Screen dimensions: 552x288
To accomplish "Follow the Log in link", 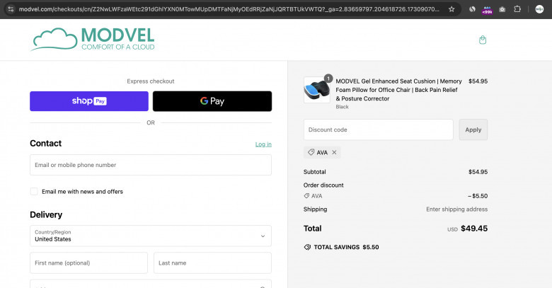I will 263,144.
